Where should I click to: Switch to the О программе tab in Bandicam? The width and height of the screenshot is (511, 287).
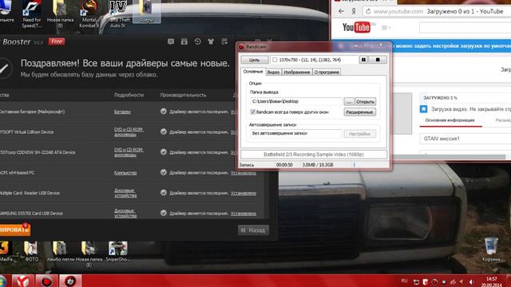point(327,73)
